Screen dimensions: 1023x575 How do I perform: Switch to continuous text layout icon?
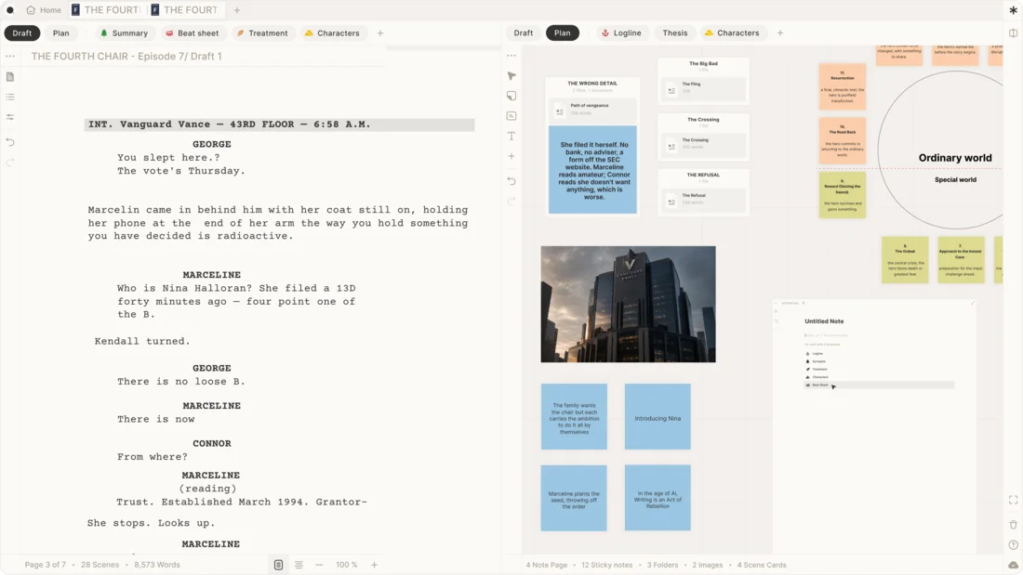(x=299, y=565)
